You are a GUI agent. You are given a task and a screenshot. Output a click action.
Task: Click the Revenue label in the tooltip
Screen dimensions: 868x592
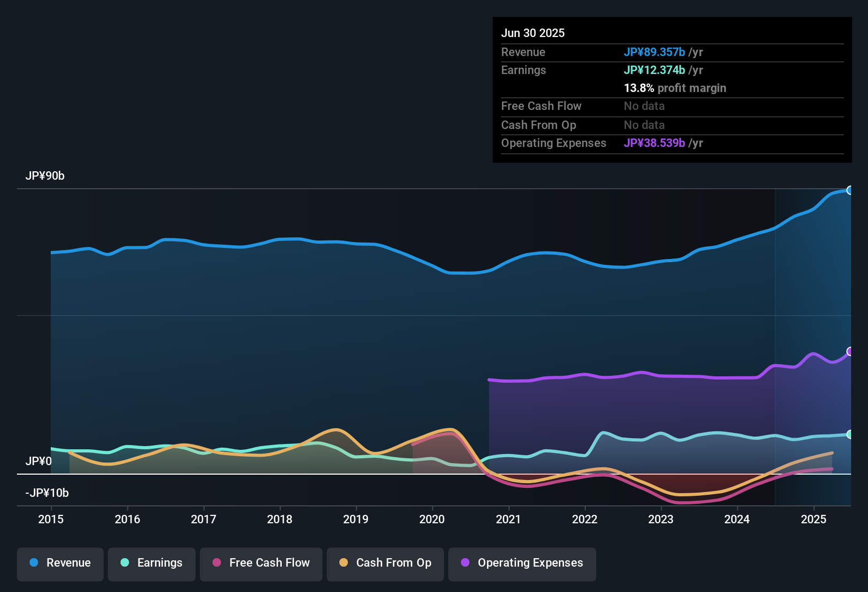(x=523, y=52)
